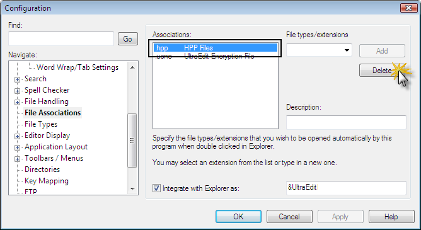
Task: Expand the Spell Checker node
Action: tap(17, 91)
